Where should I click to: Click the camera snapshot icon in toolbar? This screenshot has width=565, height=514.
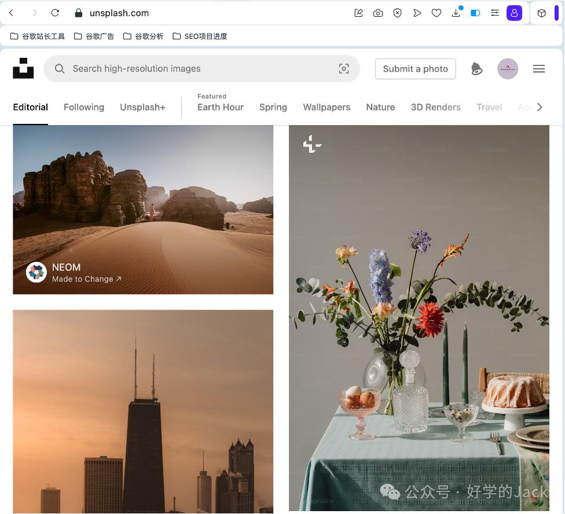[x=378, y=13]
